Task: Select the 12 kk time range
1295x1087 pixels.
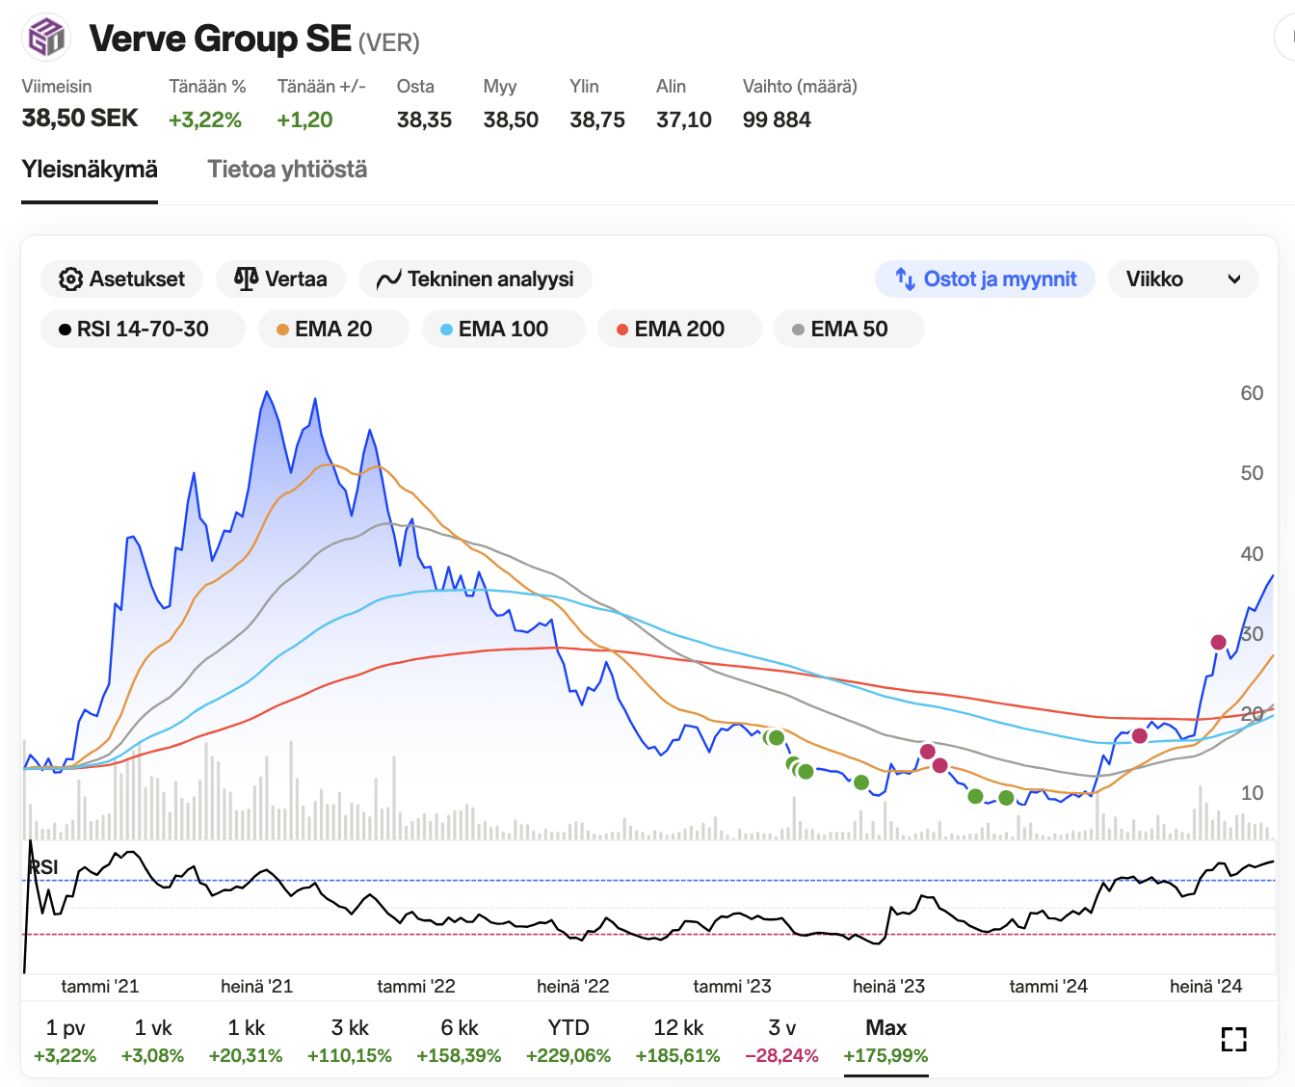Action: click(x=677, y=1040)
